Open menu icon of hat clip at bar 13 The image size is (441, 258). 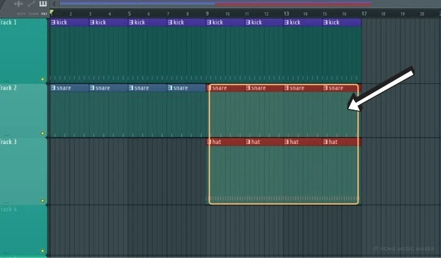coord(287,142)
